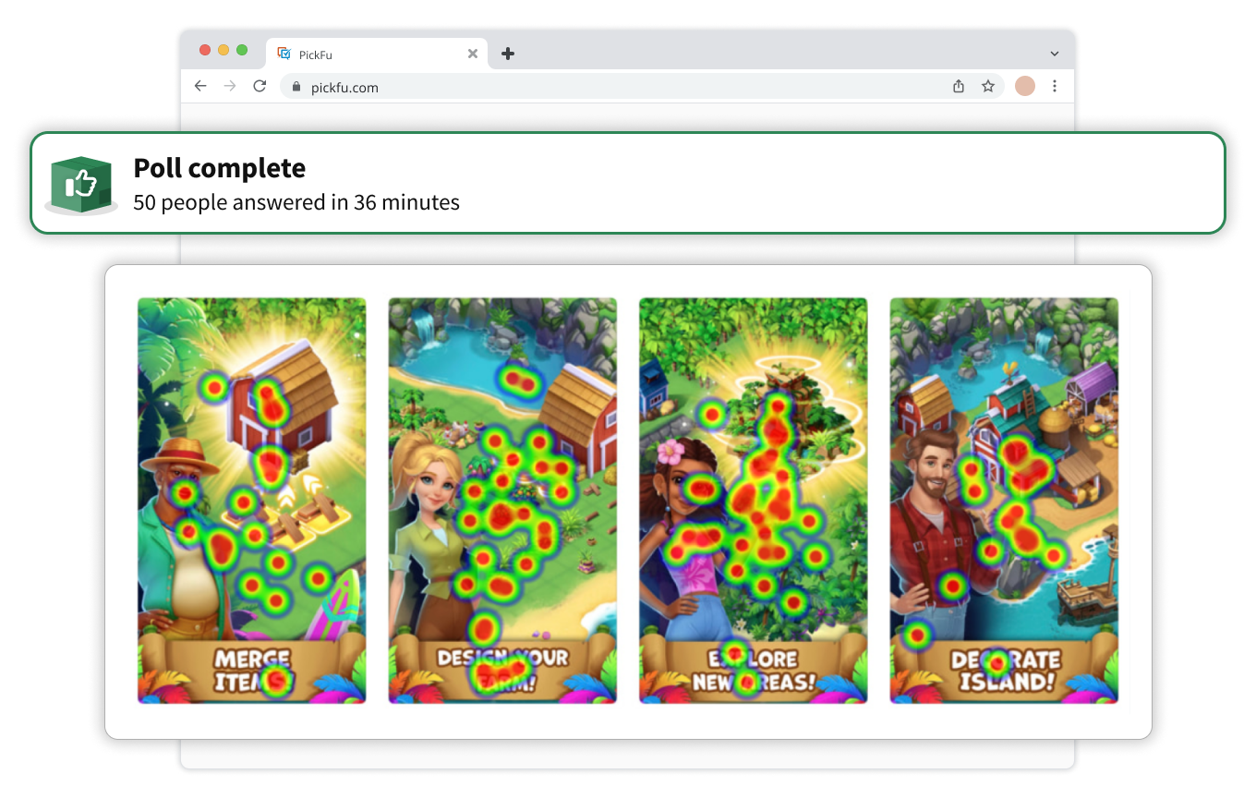This screenshot has width=1256, height=798.
Task: Click the share page icon
Action: tap(959, 86)
